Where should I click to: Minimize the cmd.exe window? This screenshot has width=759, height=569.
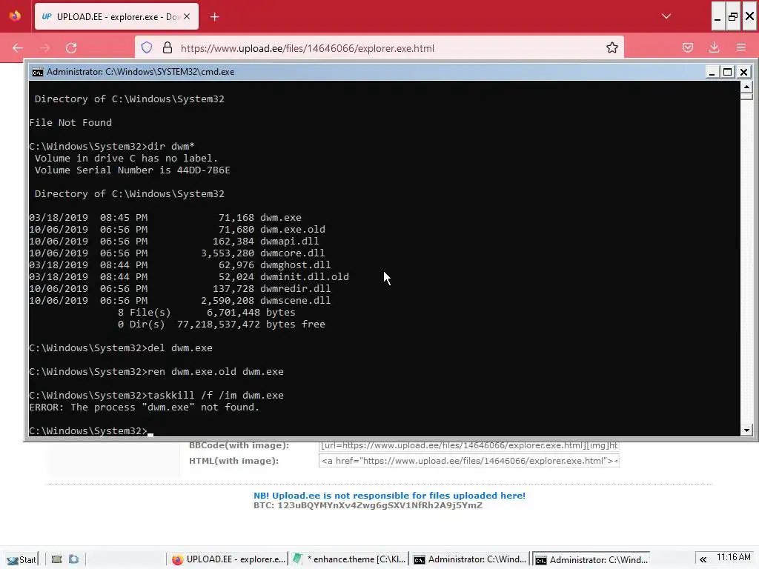pyautogui.click(x=712, y=72)
